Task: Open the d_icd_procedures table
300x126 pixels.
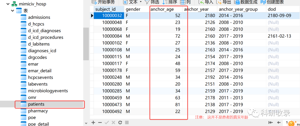Action: [x=46, y=37]
